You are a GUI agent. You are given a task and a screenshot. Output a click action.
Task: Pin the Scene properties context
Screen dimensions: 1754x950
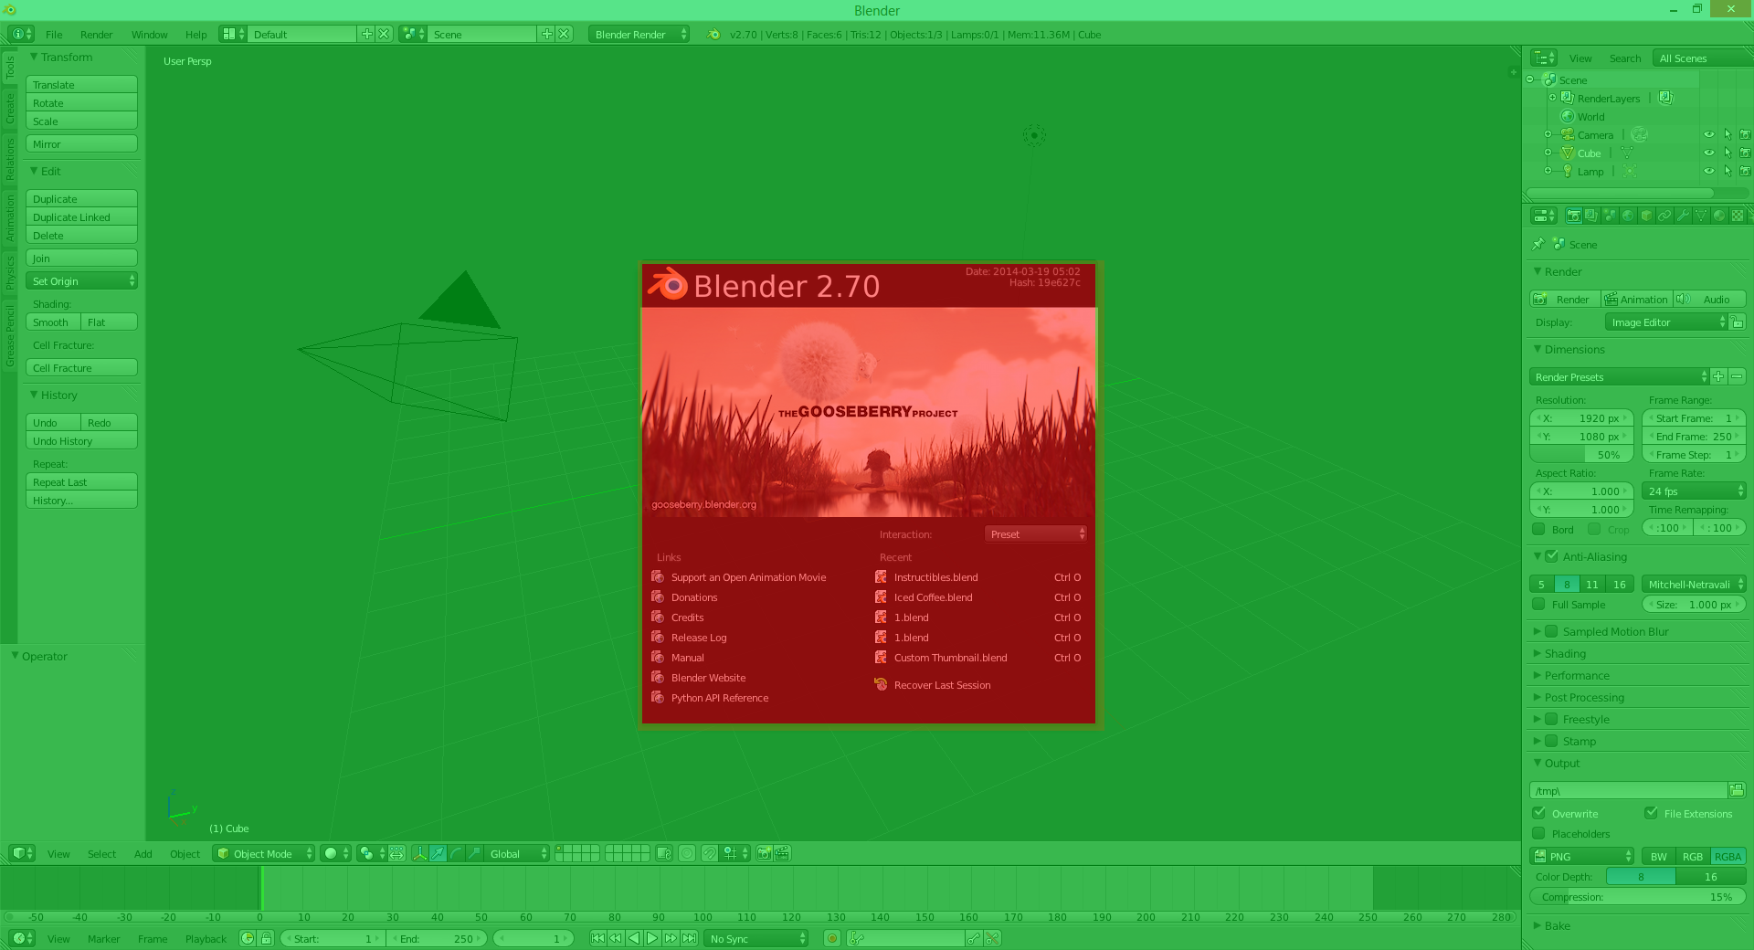click(1538, 244)
